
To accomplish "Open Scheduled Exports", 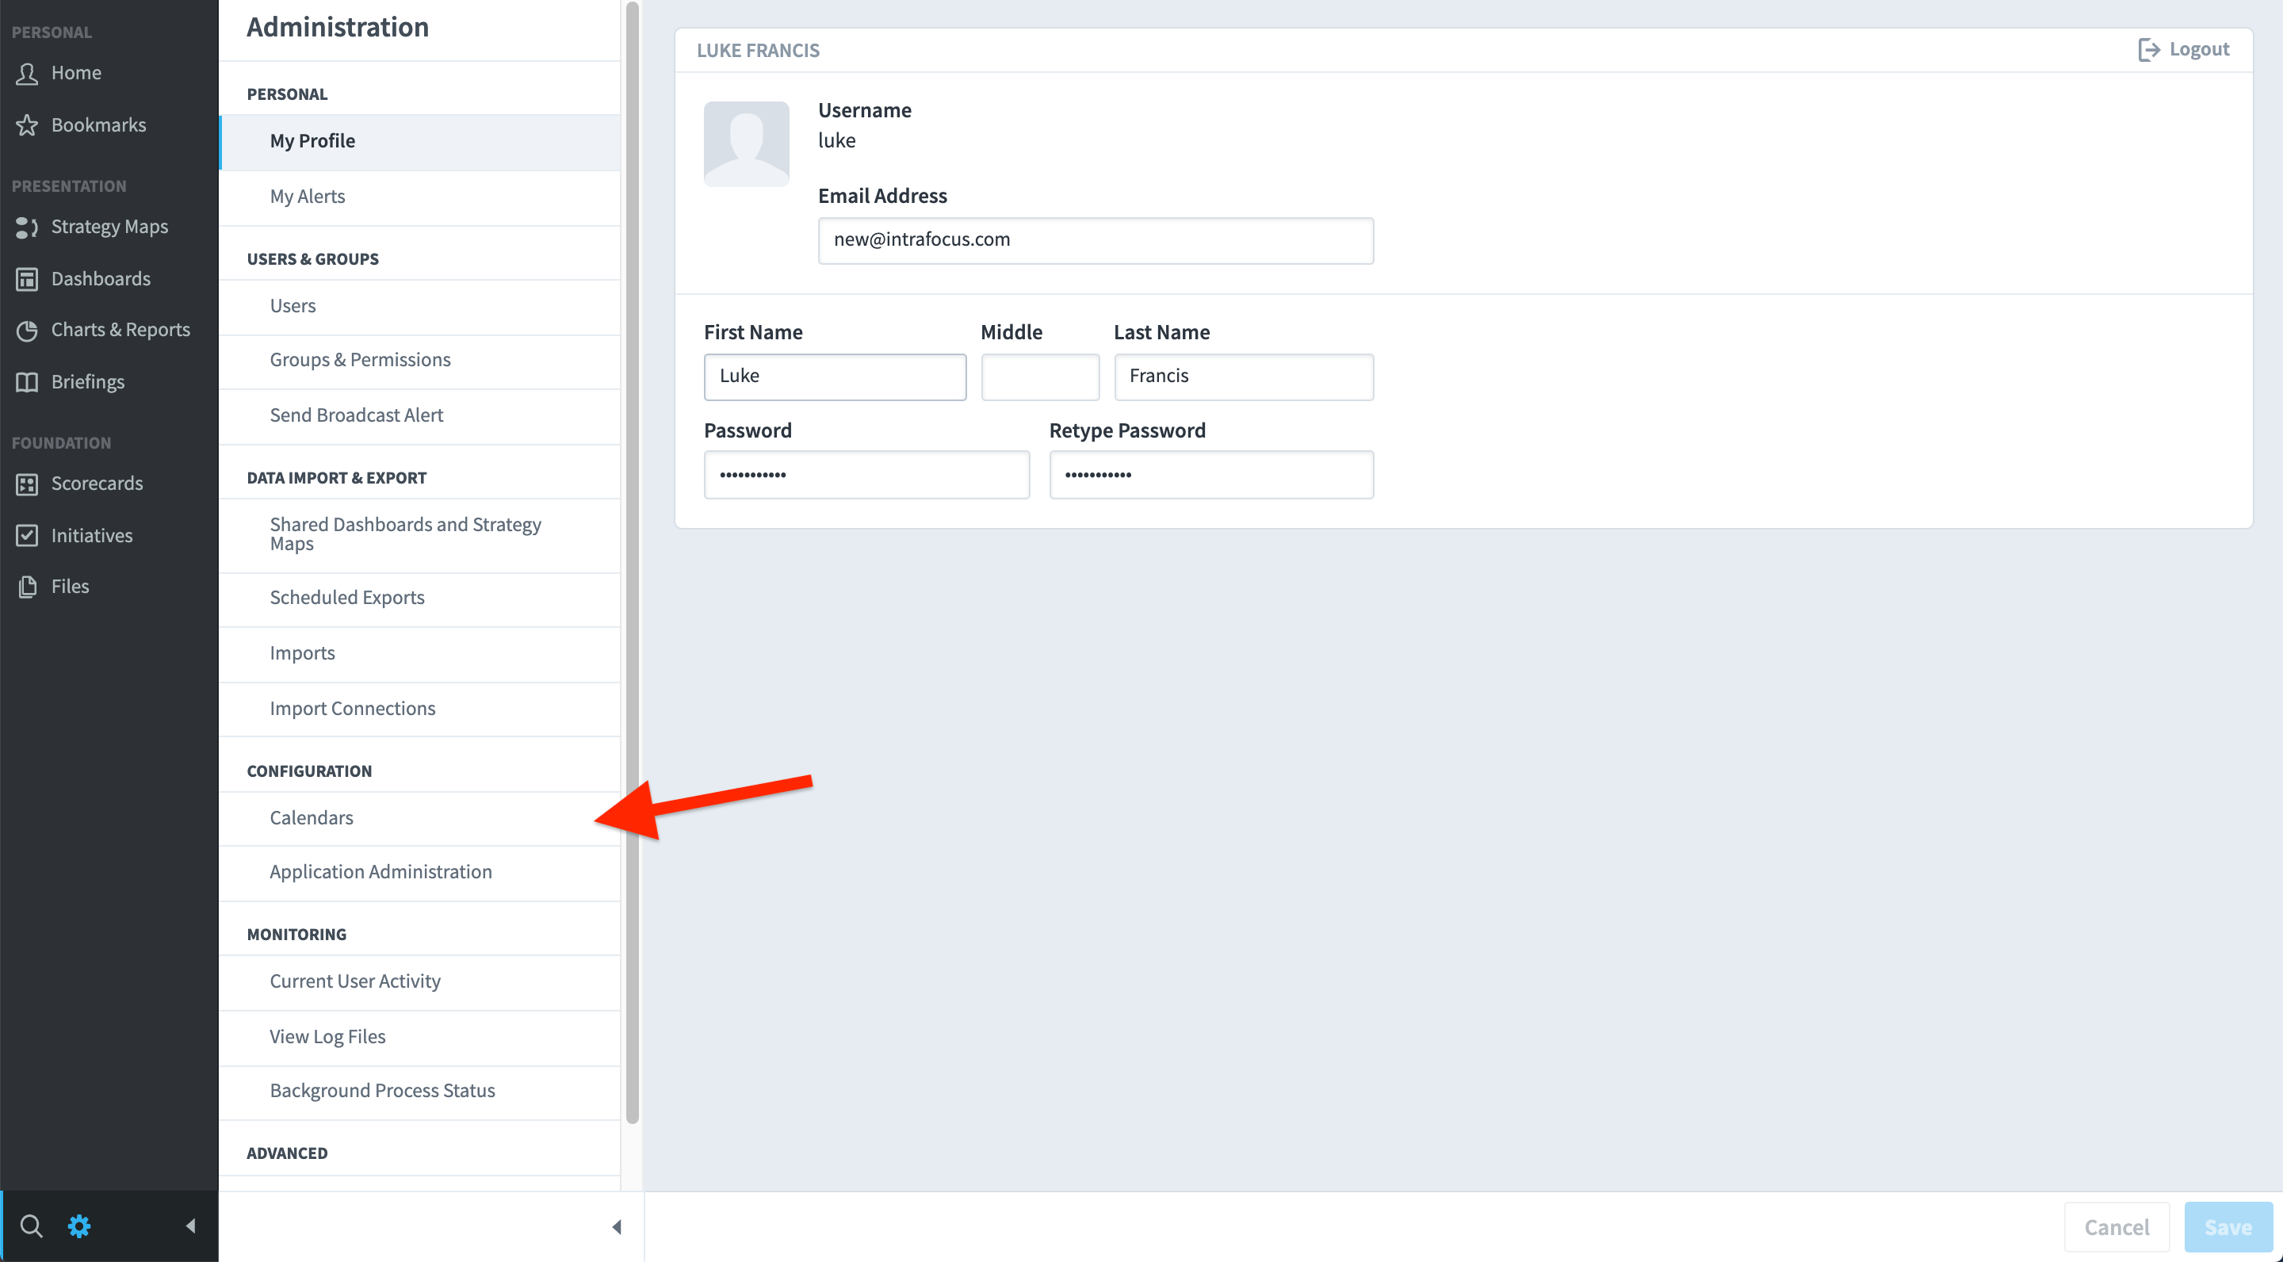I will (419, 598).
